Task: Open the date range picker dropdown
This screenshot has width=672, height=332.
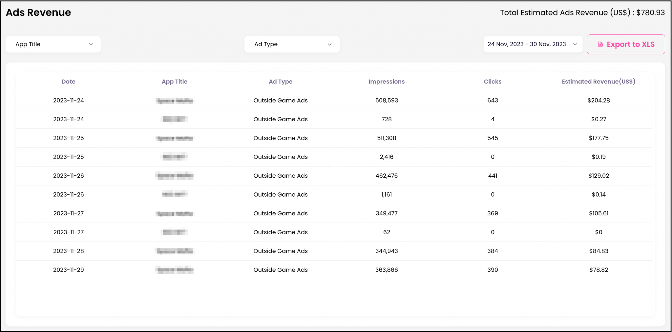Action: click(532, 44)
